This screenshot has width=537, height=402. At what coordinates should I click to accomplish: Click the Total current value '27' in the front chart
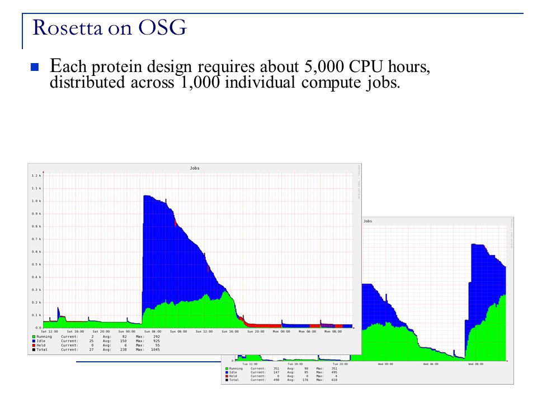click(91, 350)
